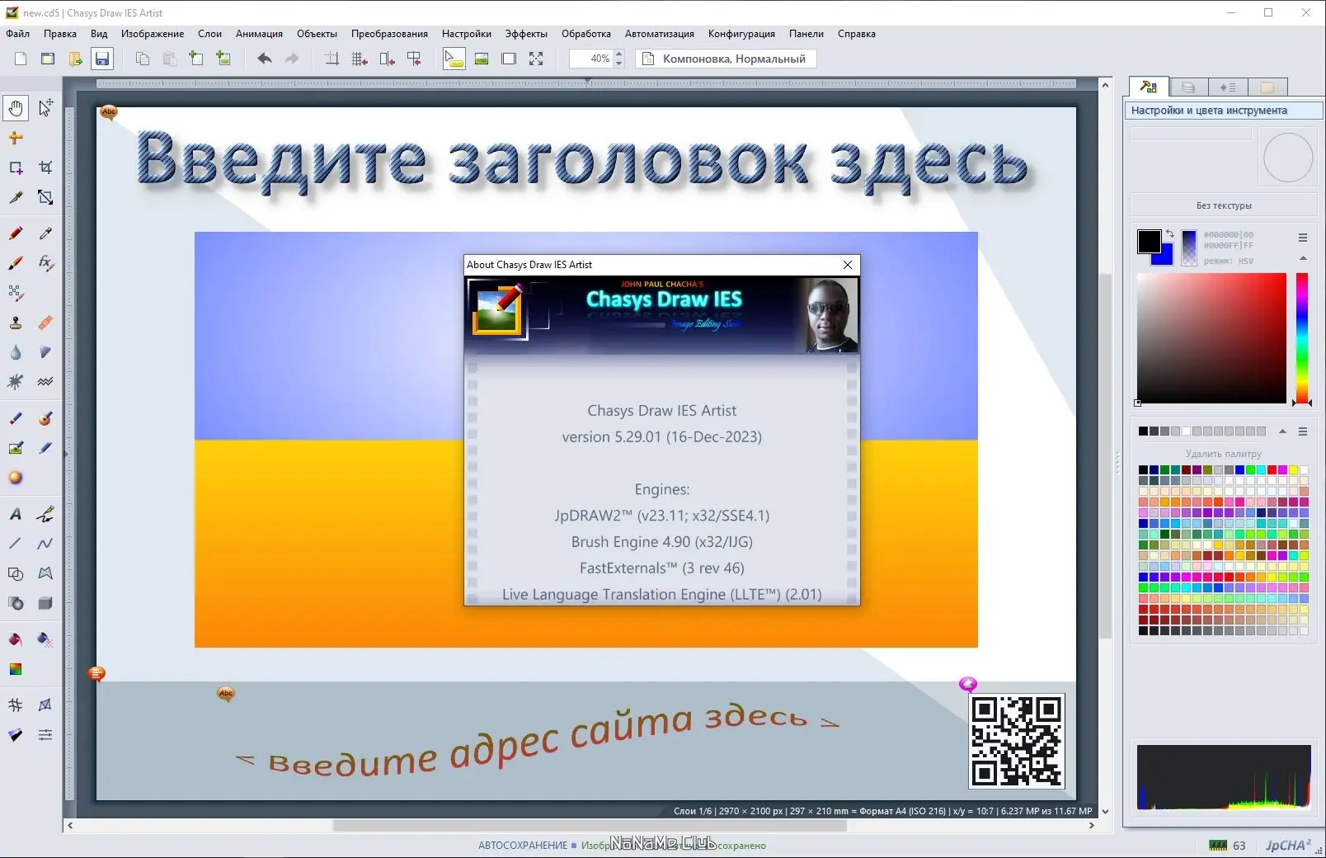Click the color histogram preview
This screenshot has height=858, width=1326.
tap(1224, 777)
